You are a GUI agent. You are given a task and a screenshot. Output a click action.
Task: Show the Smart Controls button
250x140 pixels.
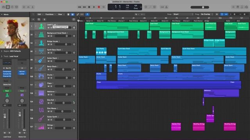pos(24,7)
